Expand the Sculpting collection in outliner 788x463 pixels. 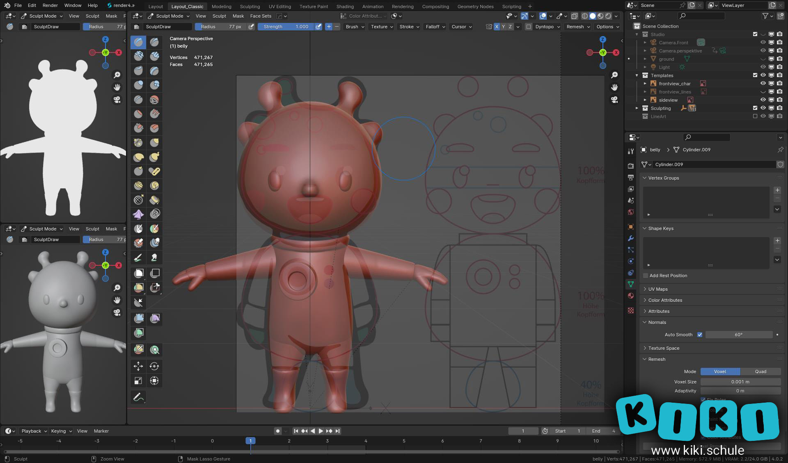tap(637, 108)
